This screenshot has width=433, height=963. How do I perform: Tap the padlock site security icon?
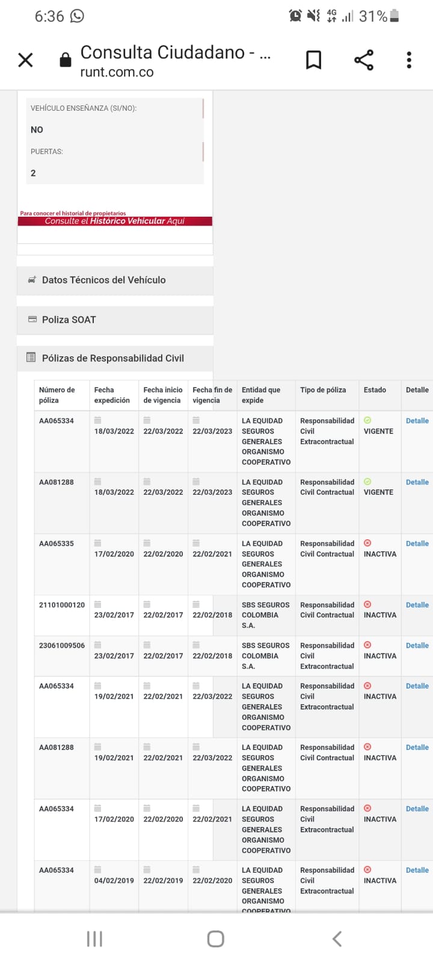pyautogui.click(x=66, y=60)
